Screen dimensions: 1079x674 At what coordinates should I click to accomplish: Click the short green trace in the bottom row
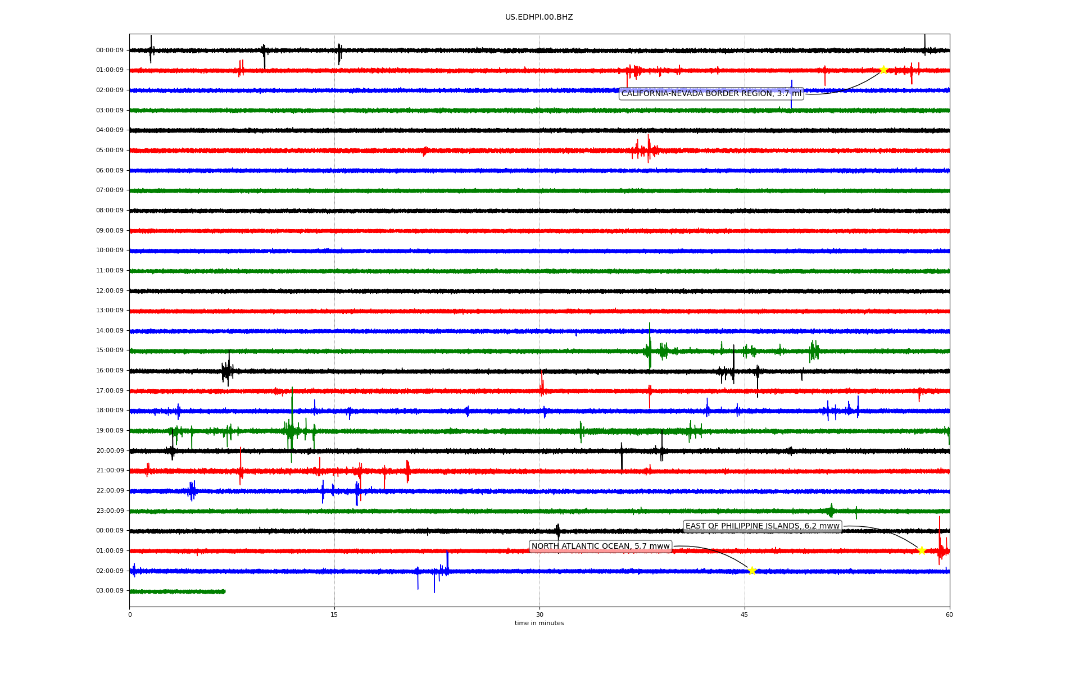(178, 591)
